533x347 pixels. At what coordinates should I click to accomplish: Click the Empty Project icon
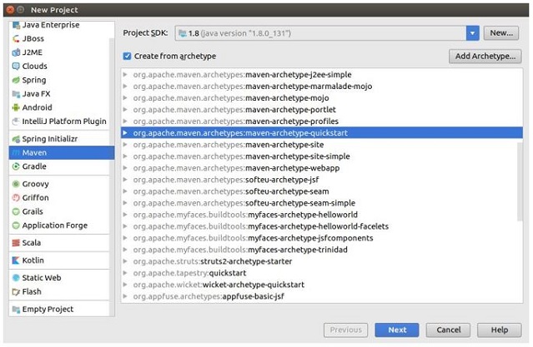(x=16, y=310)
